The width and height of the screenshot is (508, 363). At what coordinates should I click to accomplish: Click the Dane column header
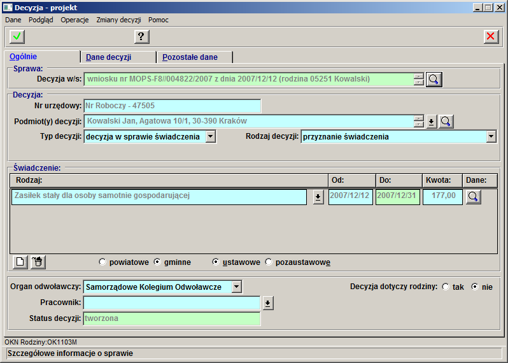(x=480, y=180)
